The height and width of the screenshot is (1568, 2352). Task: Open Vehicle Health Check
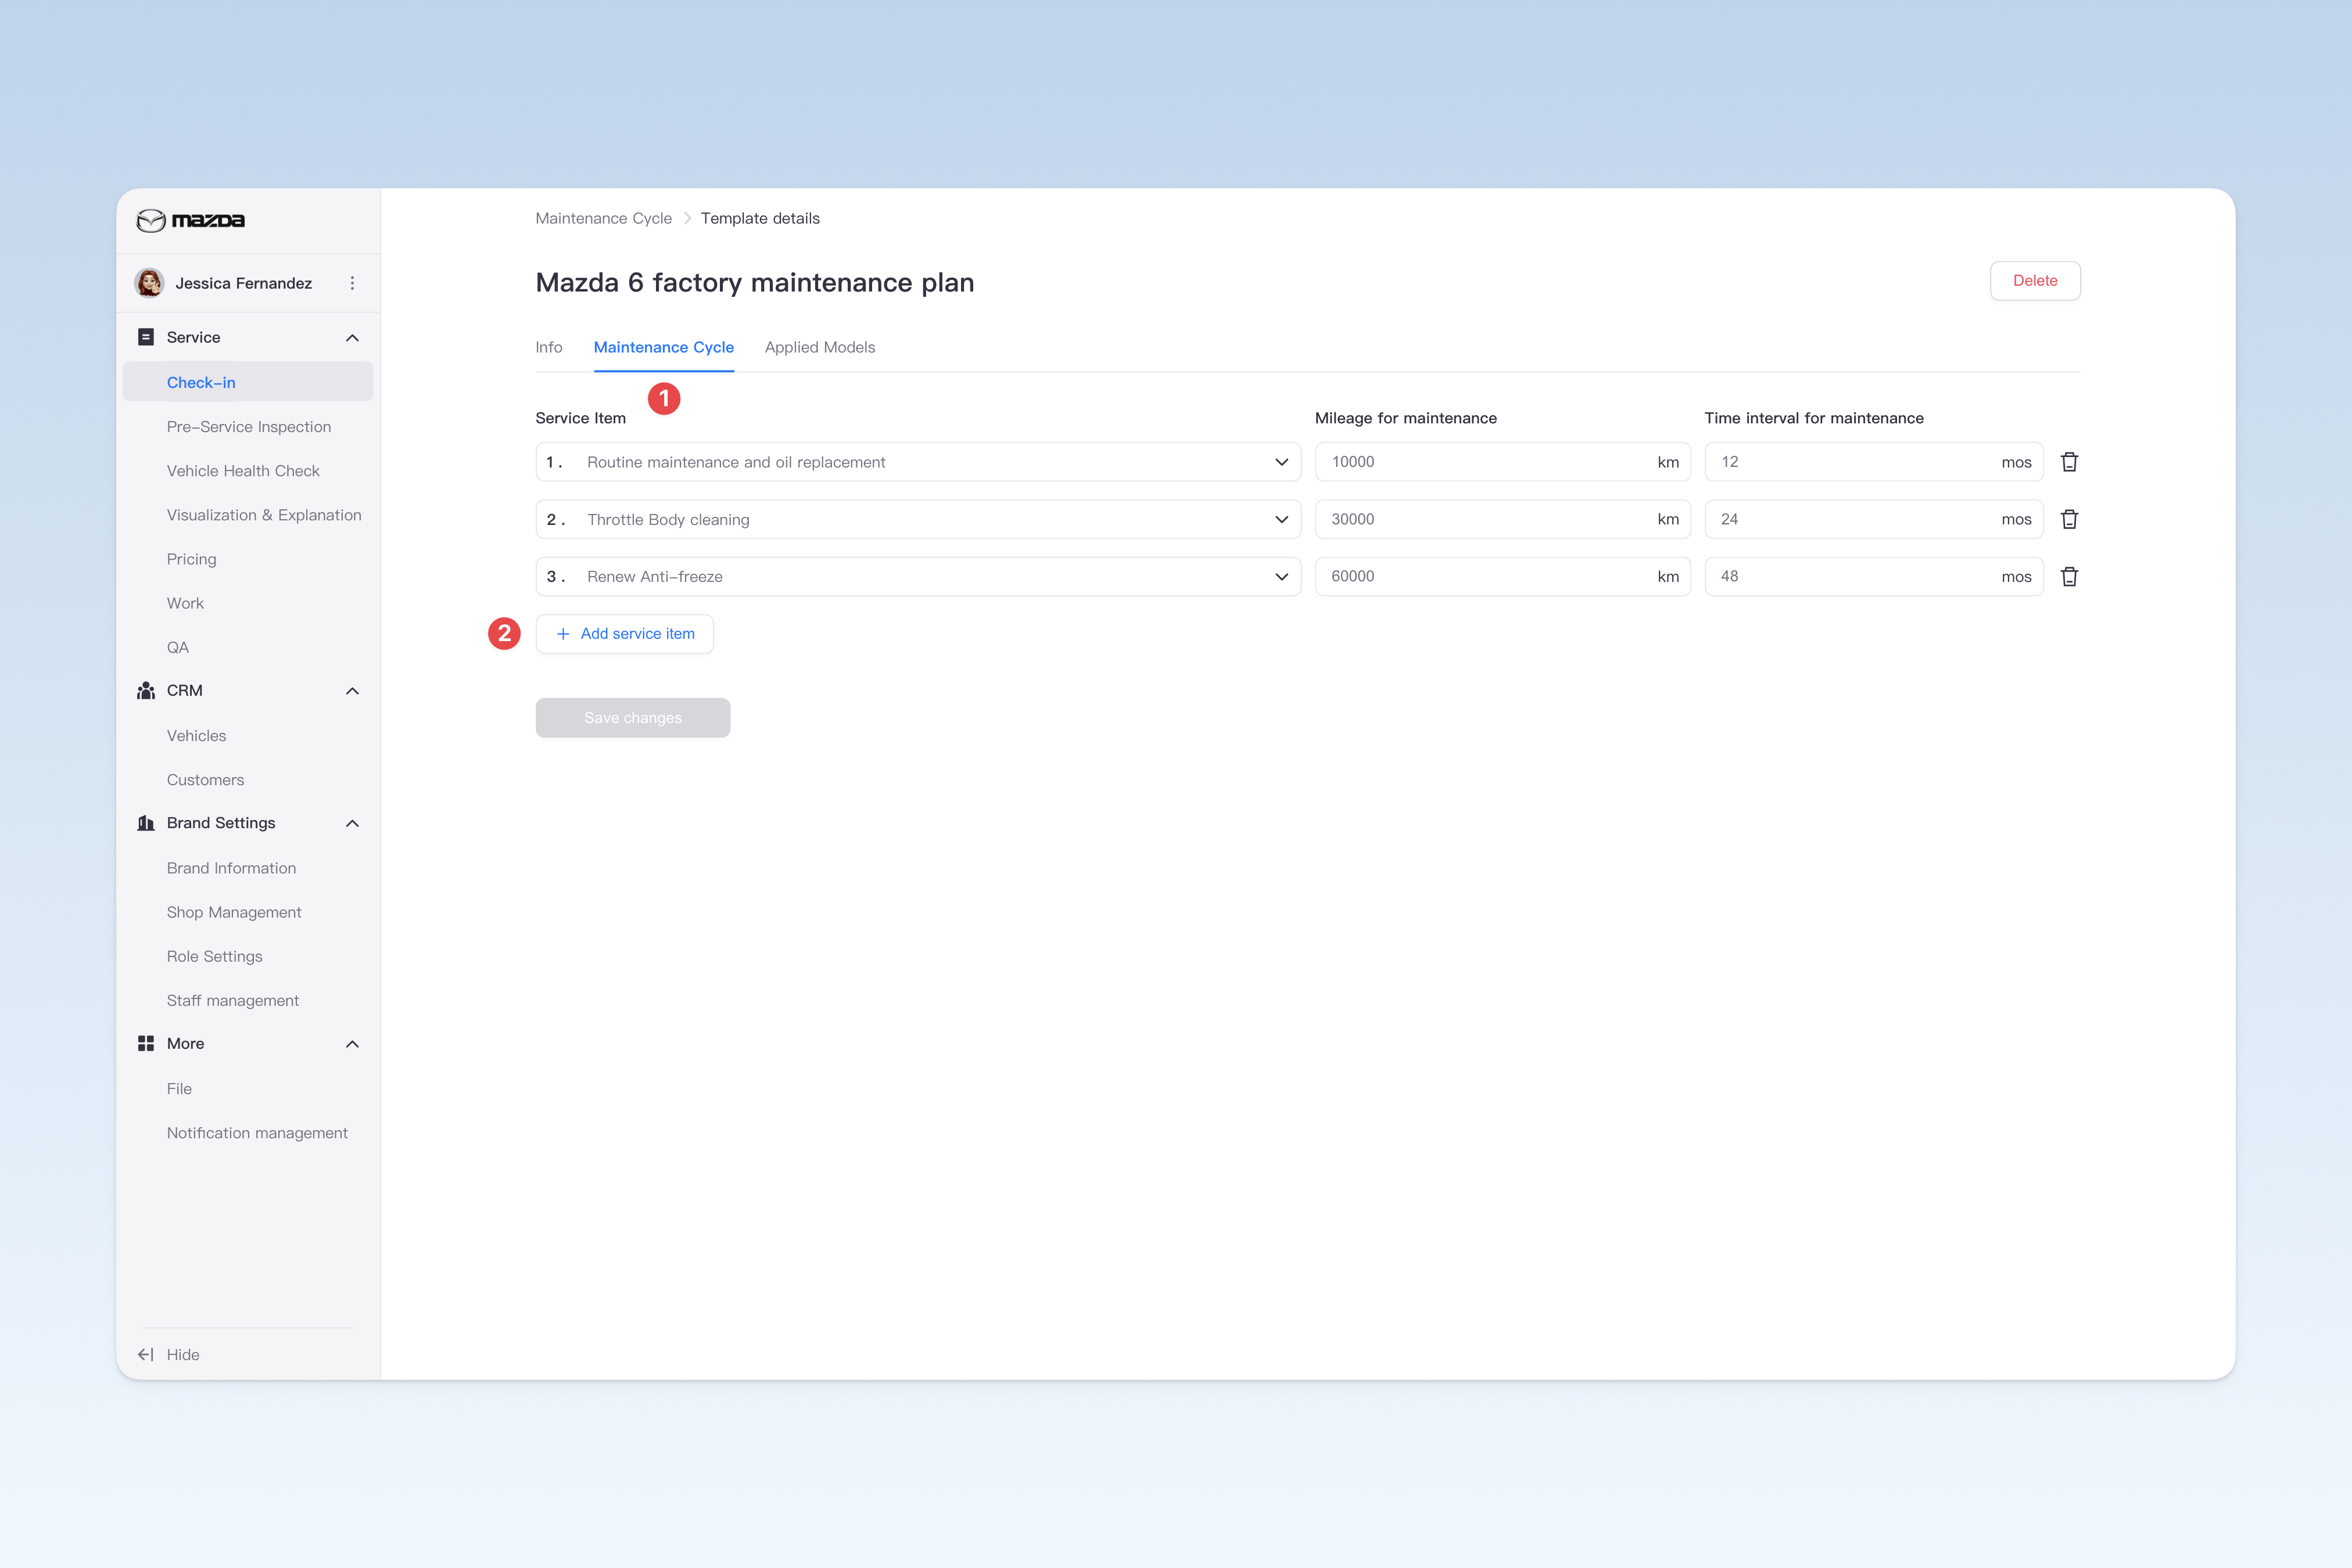243,470
